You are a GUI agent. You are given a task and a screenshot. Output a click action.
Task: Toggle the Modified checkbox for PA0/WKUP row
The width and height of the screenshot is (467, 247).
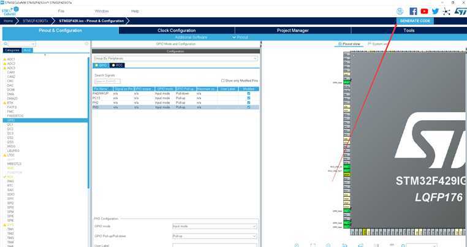(x=249, y=94)
